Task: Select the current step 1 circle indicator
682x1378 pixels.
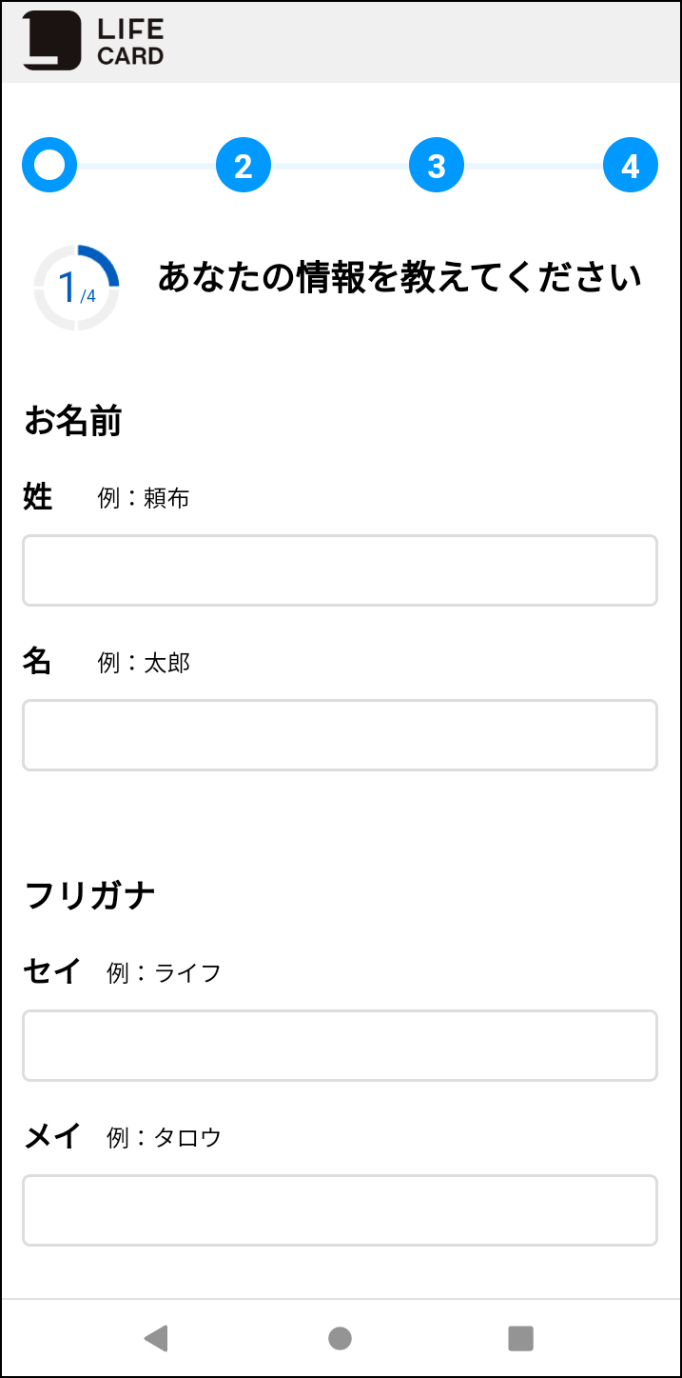Action: pyautogui.click(x=49, y=166)
